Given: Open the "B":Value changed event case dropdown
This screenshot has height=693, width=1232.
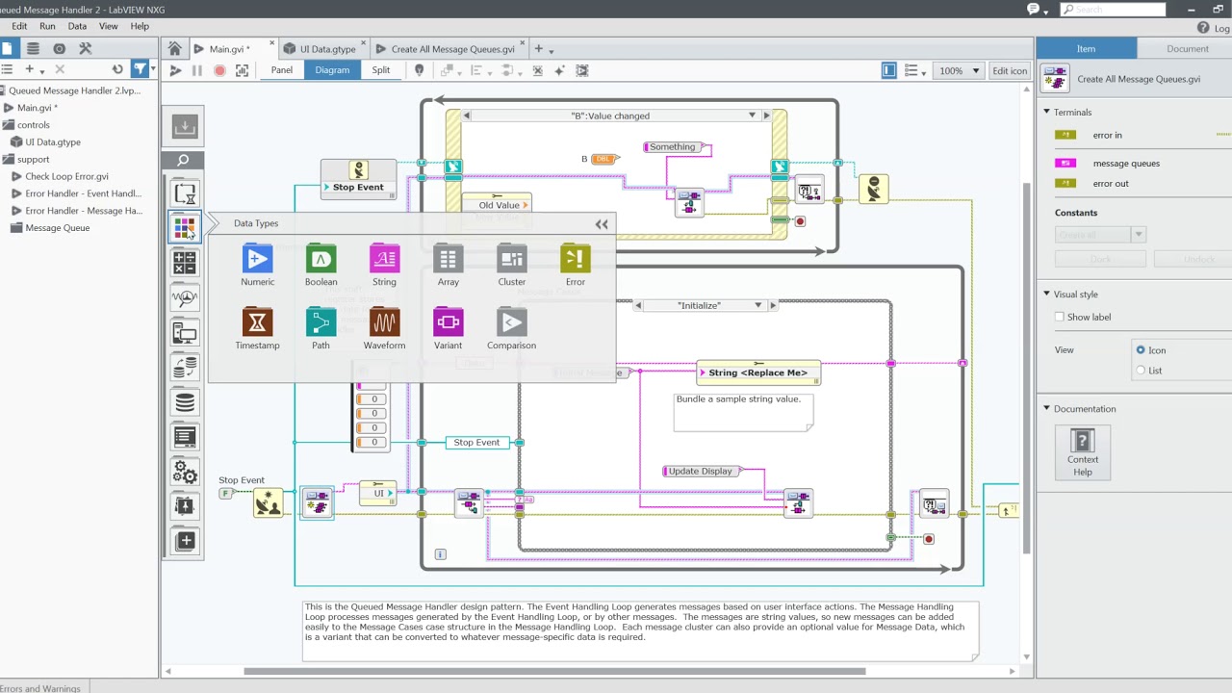Looking at the screenshot, I should click(752, 115).
